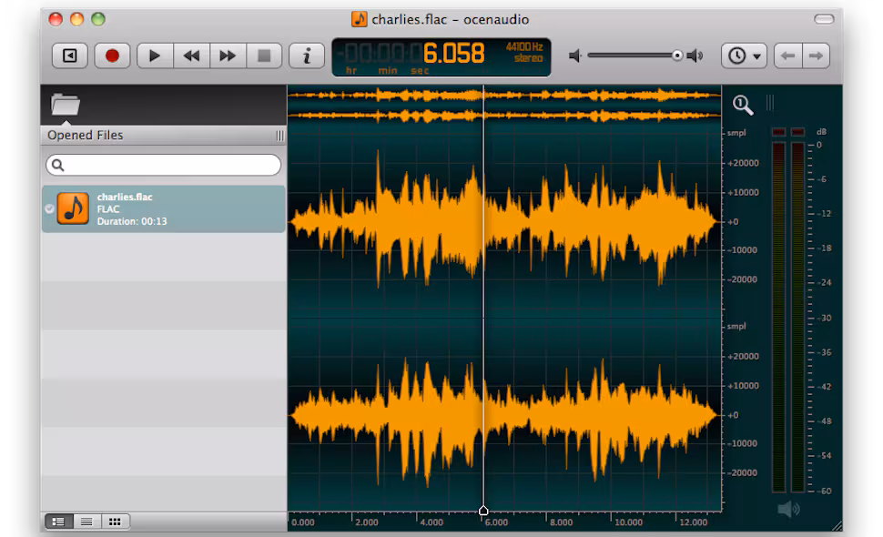This screenshot has height=537, width=883.
Task: Click the search field in Opened Files
Action: click(x=163, y=165)
